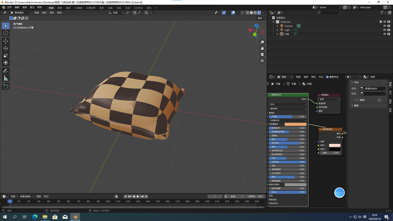
Task: Switch to the 建模 workspace tab
Action: point(60,8)
